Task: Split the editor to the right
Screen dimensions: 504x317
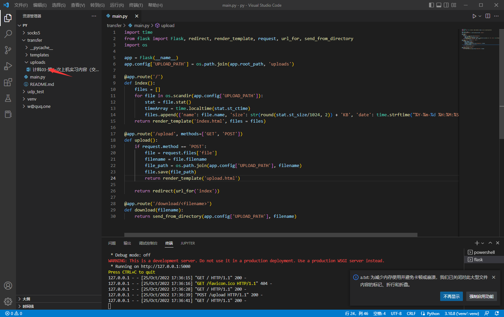Action: 488,16
